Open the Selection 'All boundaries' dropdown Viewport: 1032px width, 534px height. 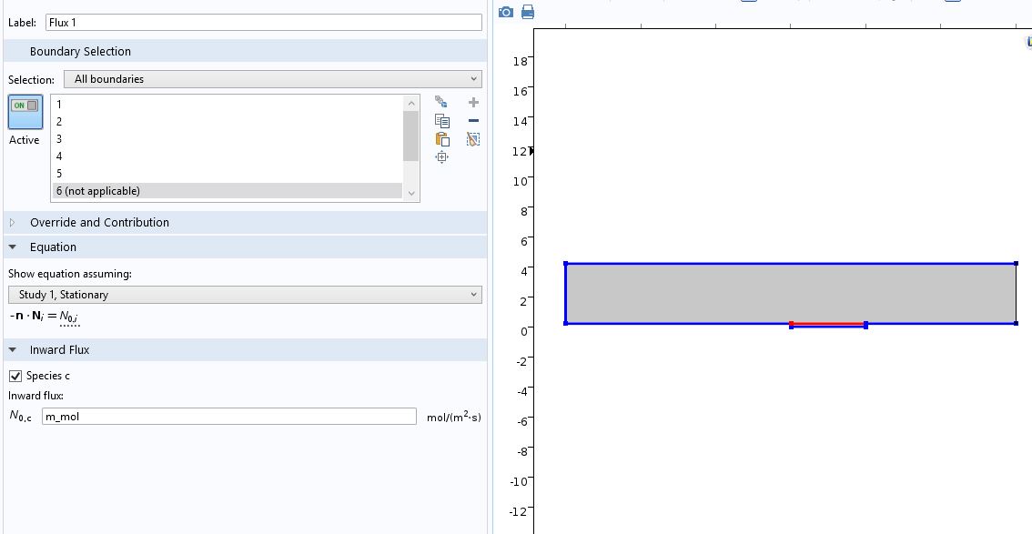272,79
